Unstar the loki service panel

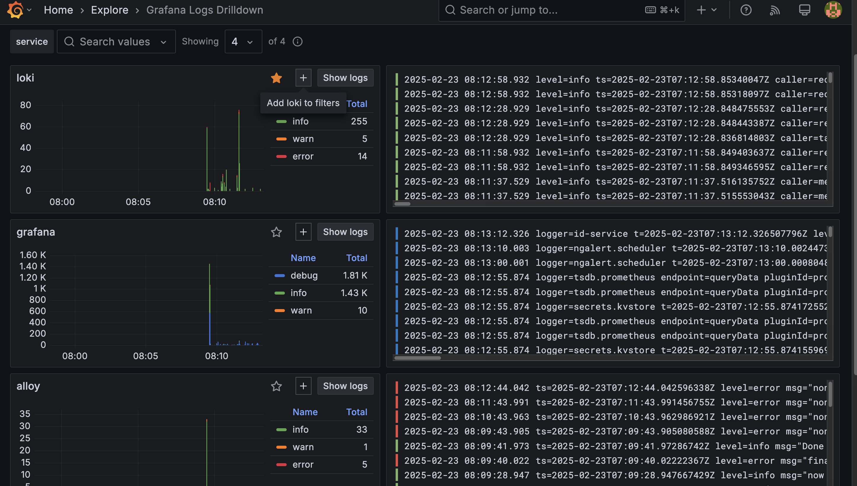276,77
